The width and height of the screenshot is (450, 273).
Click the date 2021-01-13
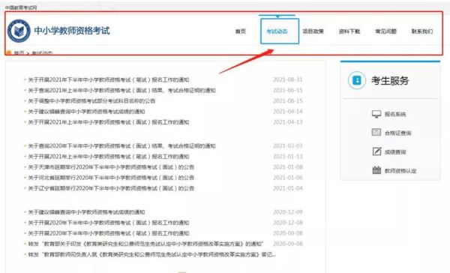[288, 157]
